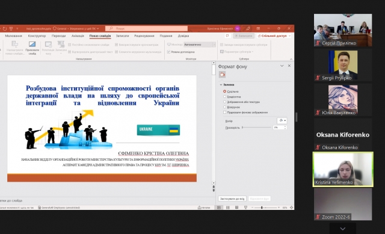
Task: Switch to reading view icon in status bar
Action: tap(236, 208)
